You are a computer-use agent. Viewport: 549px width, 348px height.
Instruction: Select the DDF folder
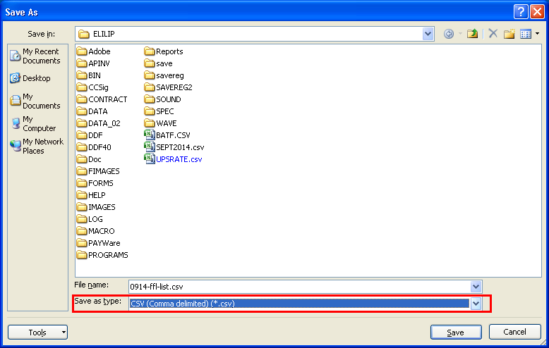90,135
